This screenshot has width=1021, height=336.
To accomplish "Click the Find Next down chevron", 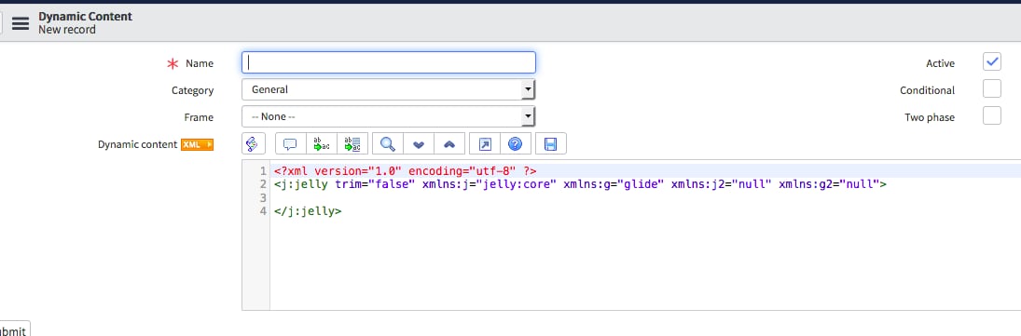I will click(420, 144).
